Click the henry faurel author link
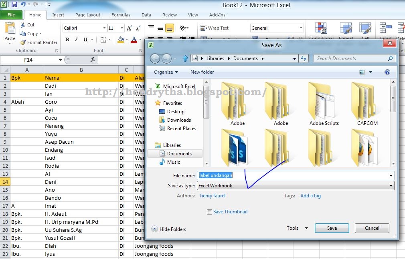 click(x=213, y=196)
